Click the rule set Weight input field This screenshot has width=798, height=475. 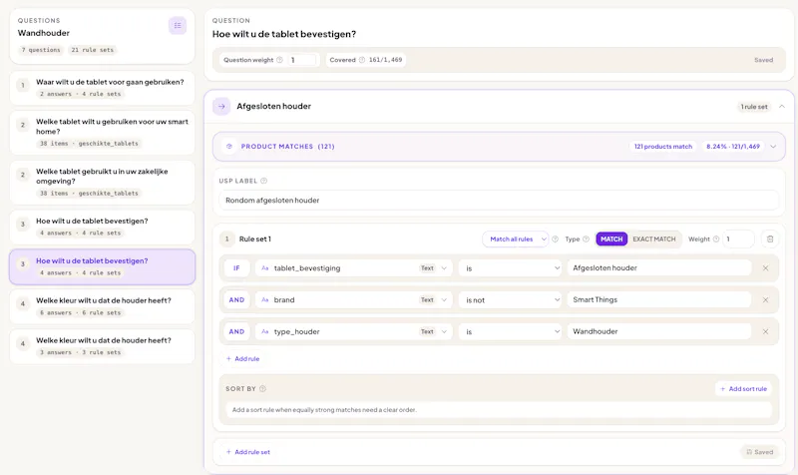pos(738,239)
